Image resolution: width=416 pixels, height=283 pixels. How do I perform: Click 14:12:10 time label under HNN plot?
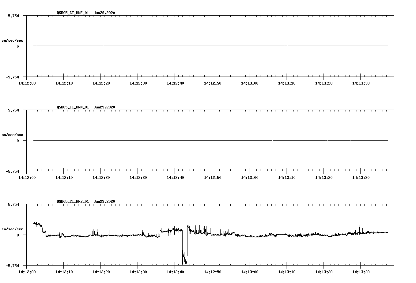[64, 177]
